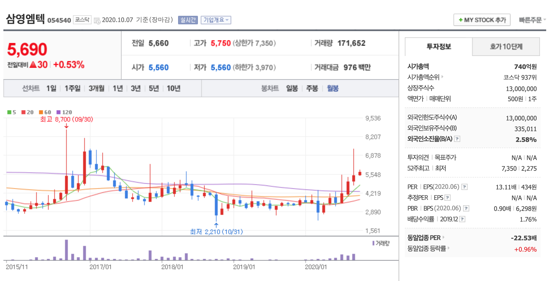Switch to 투자정보 tab
This screenshot has width=549, height=281.
coord(439,47)
